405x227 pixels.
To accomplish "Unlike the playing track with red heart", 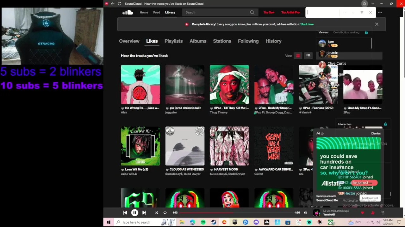I will click(362, 213).
